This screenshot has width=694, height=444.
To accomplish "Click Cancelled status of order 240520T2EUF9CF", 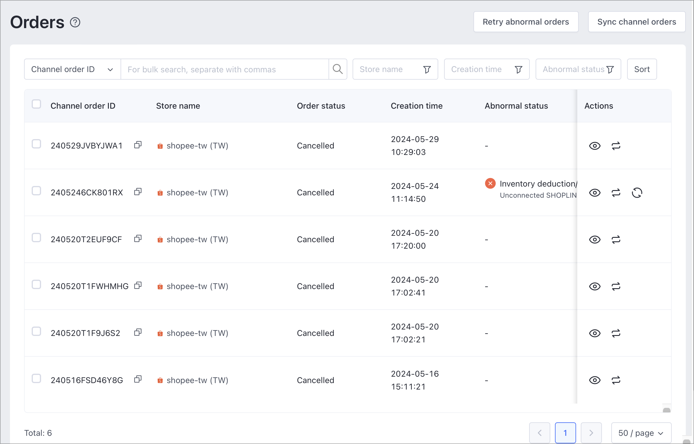I will point(316,239).
